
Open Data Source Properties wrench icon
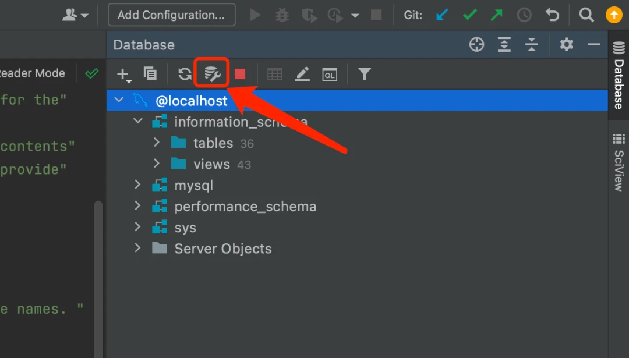coord(211,74)
